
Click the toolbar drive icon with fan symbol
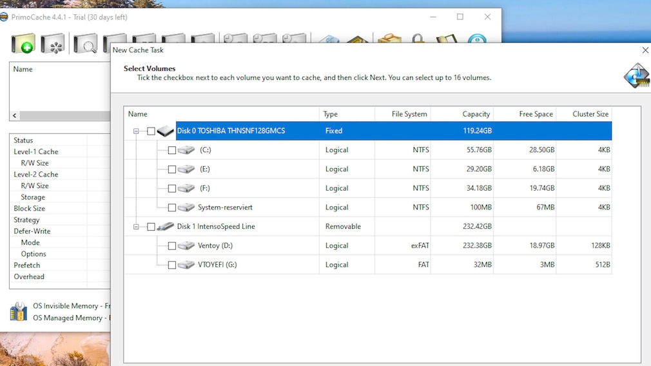pyautogui.click(x=53, y=44)
